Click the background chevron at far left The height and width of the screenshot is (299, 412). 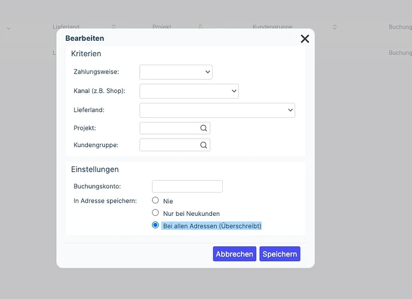click(x=8, y=28)
